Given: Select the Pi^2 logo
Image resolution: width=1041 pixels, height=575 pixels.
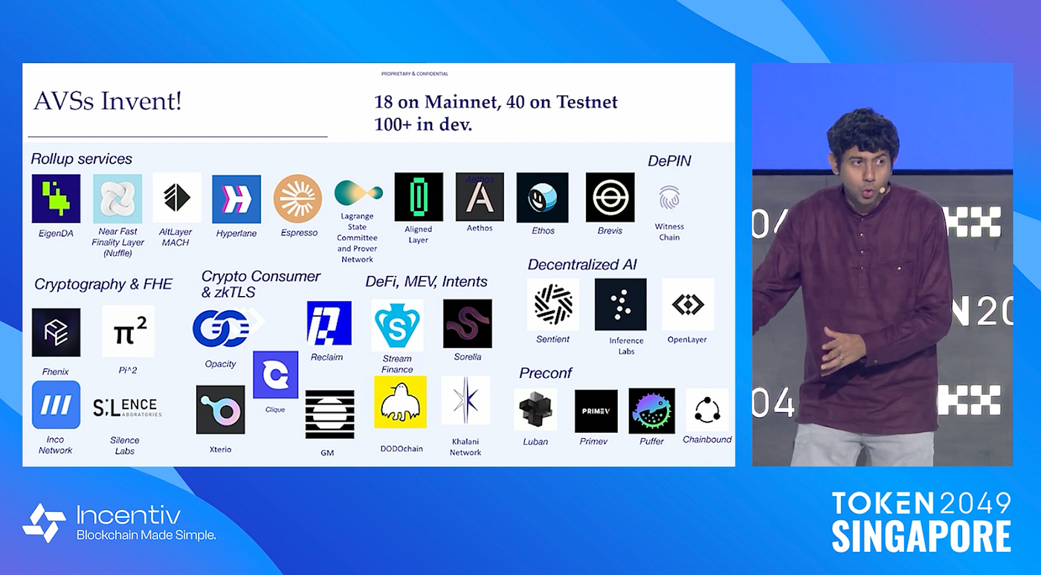Looking at the screenshot, I should pos(129,331).
